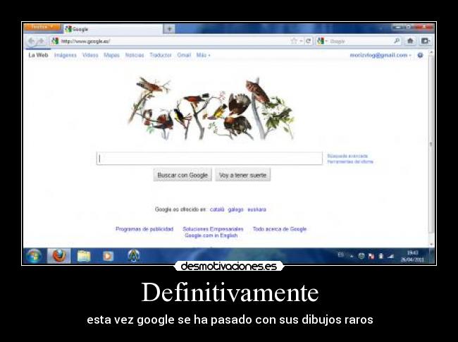Select La Web in Google bar

tap(38, 55)
